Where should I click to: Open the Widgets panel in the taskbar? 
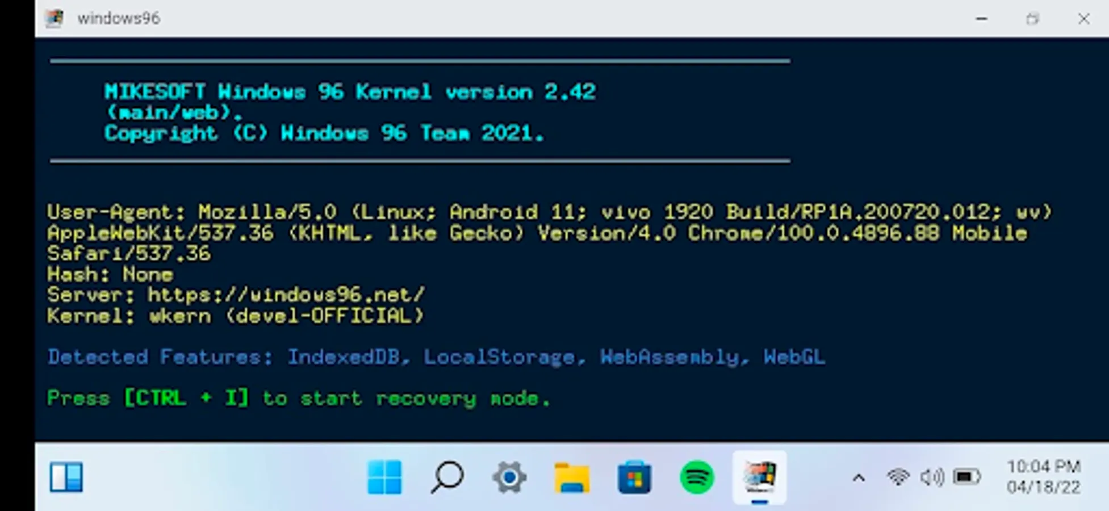point(66,477)
